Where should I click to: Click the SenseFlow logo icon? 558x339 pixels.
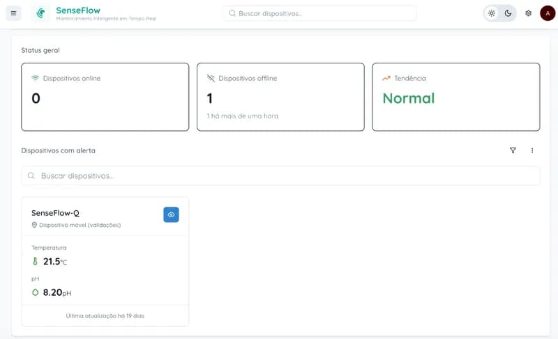[x=43, y=13]
